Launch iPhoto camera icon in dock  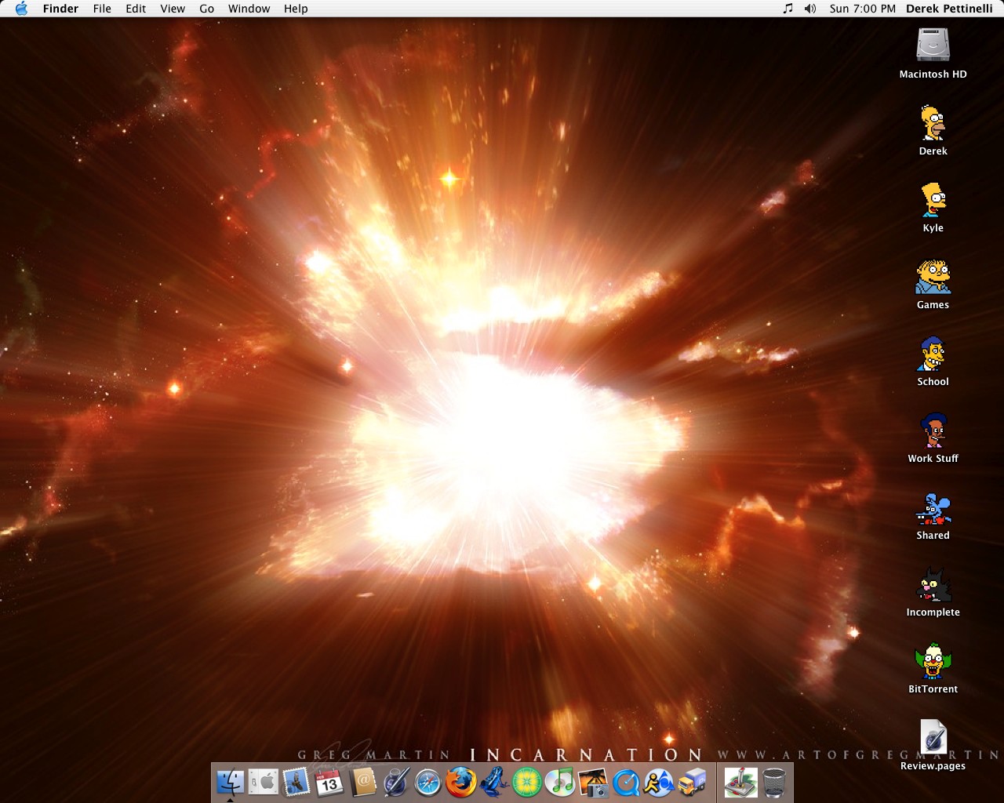(x=593, y=782)
